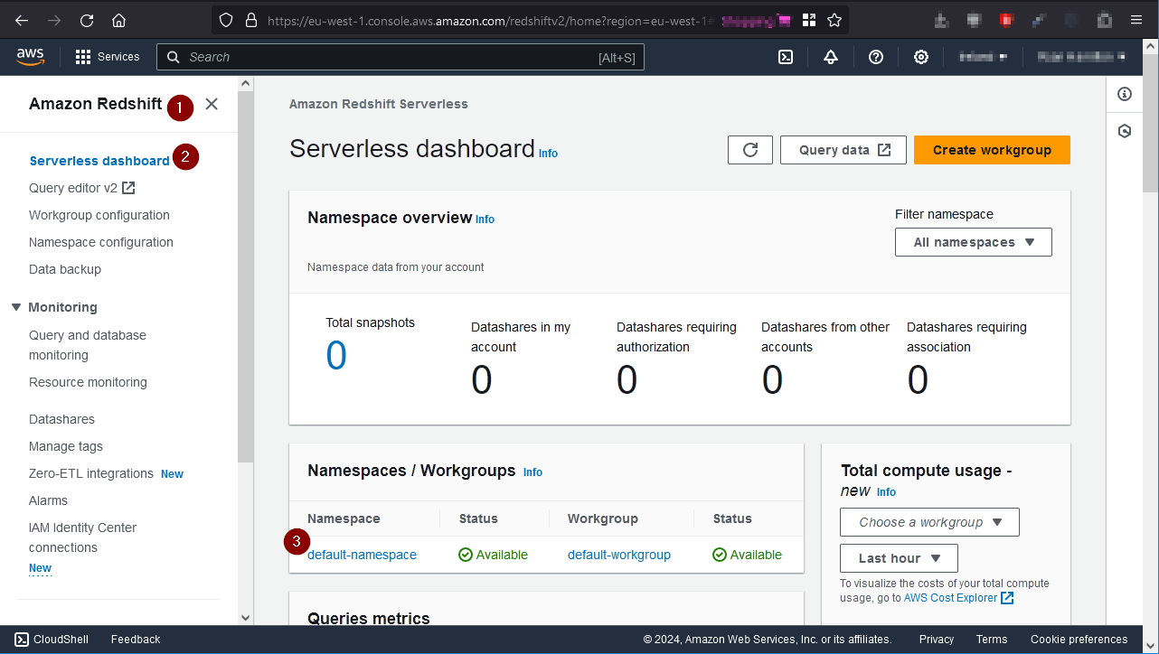
Task: Collapse the Monitoring section
Action: [x=15, y=307]
